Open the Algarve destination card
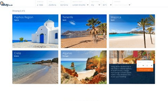Image resolution: width=168 pixels, height=101 pixels. pos(84,67)
